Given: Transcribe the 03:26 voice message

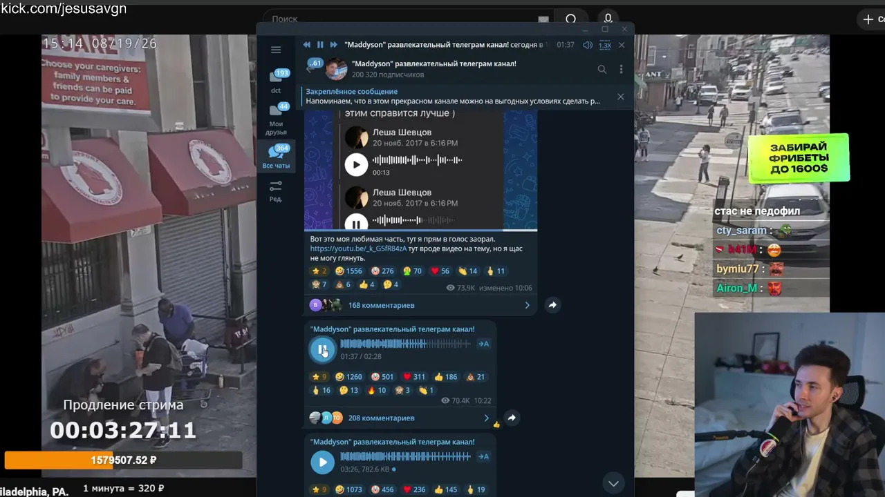Looking at the screenshot, I should 483,456.
